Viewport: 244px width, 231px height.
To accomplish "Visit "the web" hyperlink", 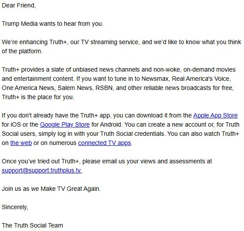I will pos(21,143).
